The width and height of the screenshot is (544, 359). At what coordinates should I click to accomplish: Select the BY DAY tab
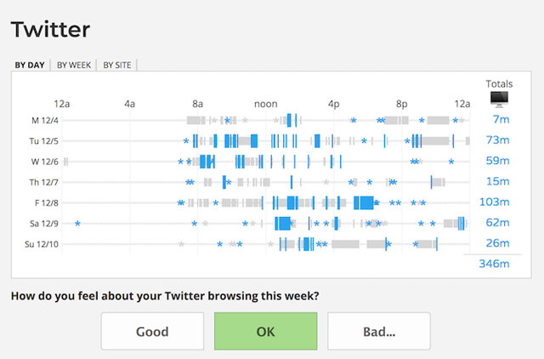point(30,64)
